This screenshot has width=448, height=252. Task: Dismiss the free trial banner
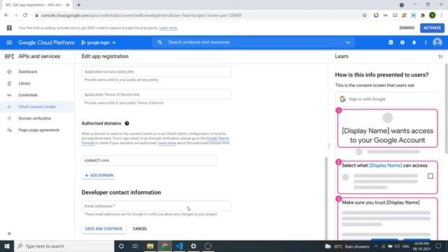click(x=407, y=28)
